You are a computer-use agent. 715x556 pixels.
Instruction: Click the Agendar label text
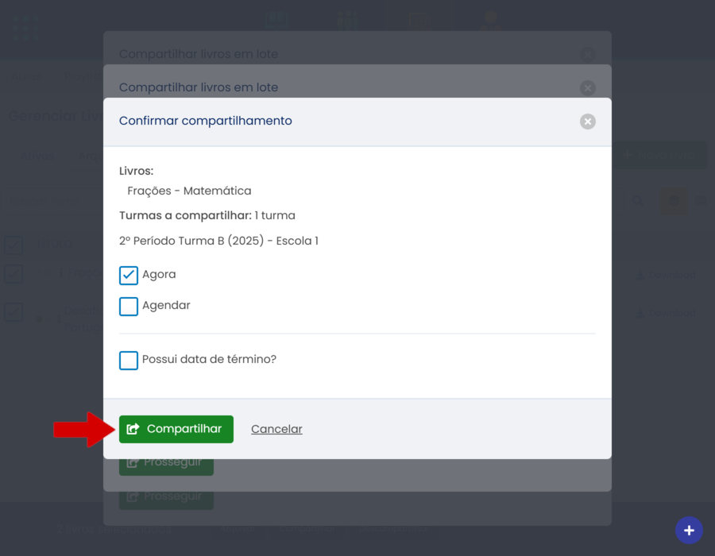point(166,306)
